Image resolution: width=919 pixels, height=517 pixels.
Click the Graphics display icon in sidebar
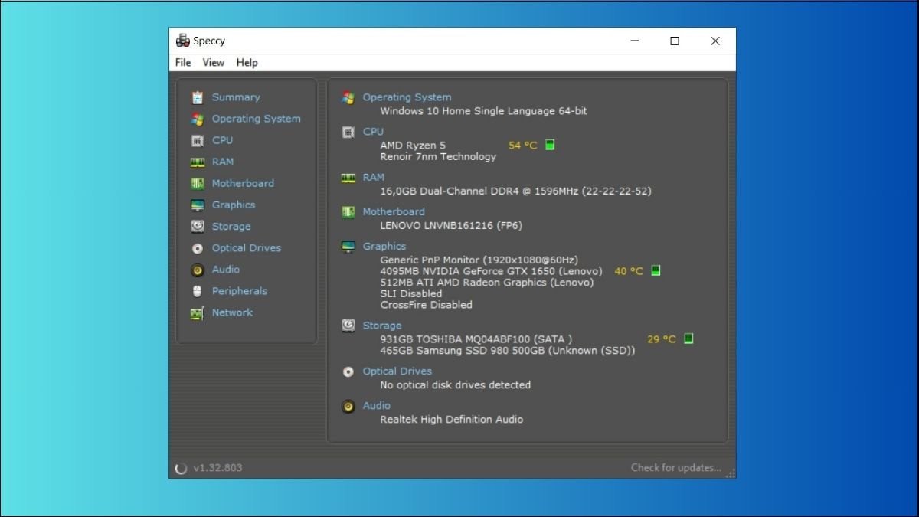tap(198, 205)
